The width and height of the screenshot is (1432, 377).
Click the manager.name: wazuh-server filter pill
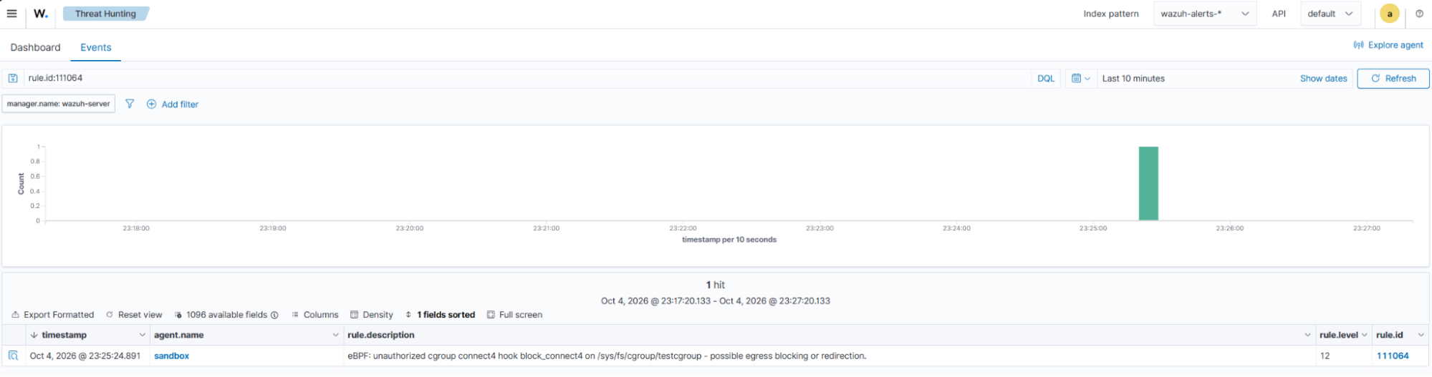coord(59,104)
